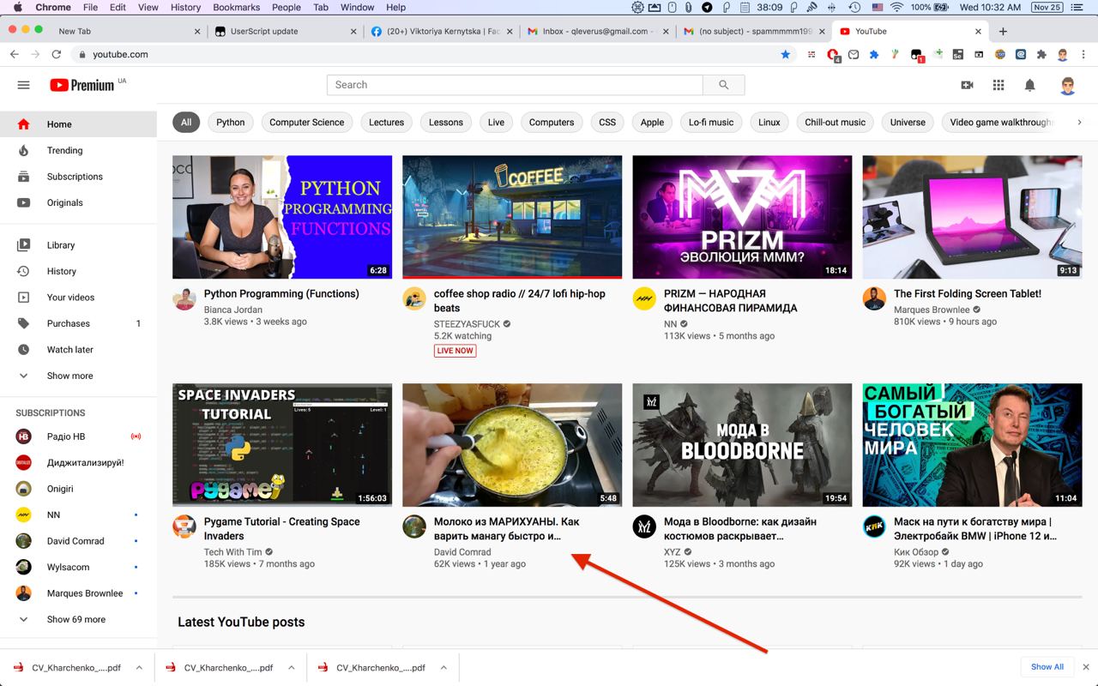Select the Python filter chip
Viewport: 1098px width, 686px height.
pos(231,122)
